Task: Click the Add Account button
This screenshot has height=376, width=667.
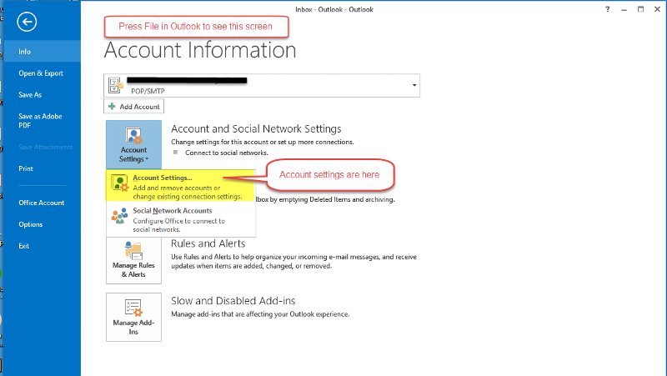Action: (133, 107)
